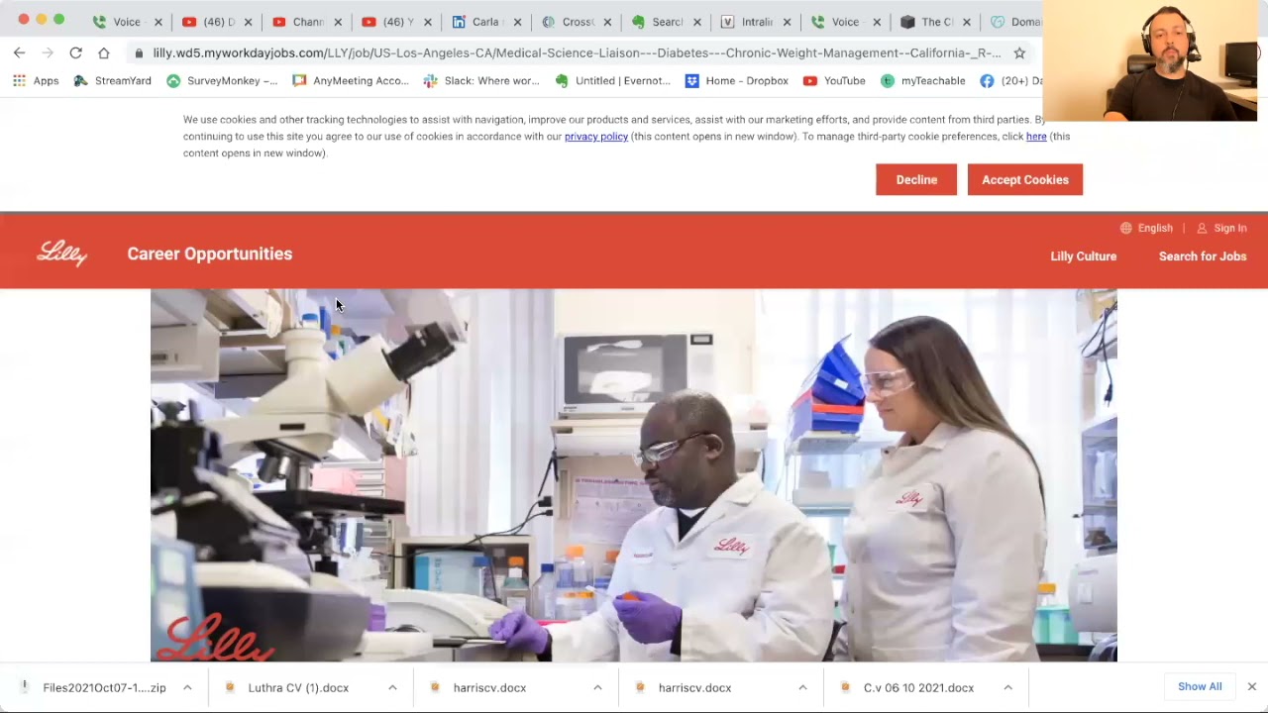Viewport: 1268px width, 713px height.
Task: Expand options for Luthra CV (1).docx download
Action: (x=392, y=687)
